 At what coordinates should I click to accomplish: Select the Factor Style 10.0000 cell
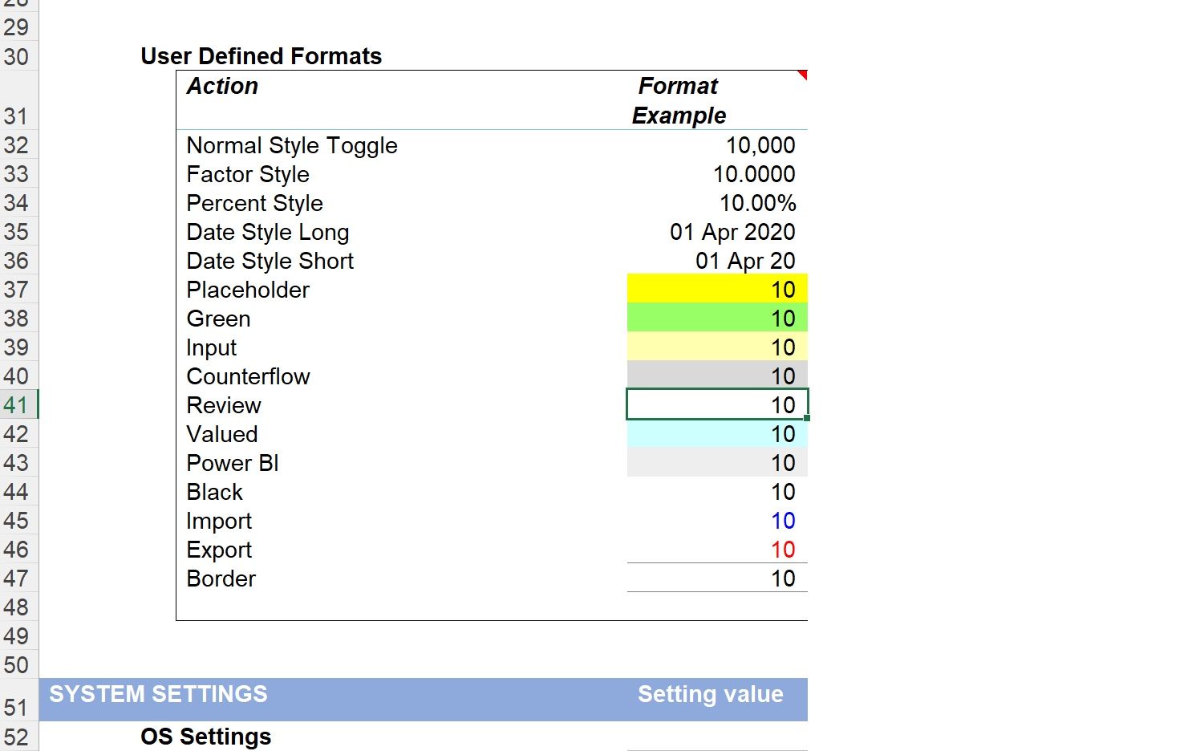tap(716, 174)
